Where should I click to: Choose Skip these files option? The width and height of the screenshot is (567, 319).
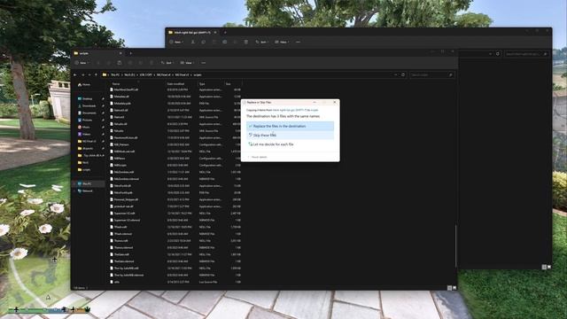coord(290,135)
